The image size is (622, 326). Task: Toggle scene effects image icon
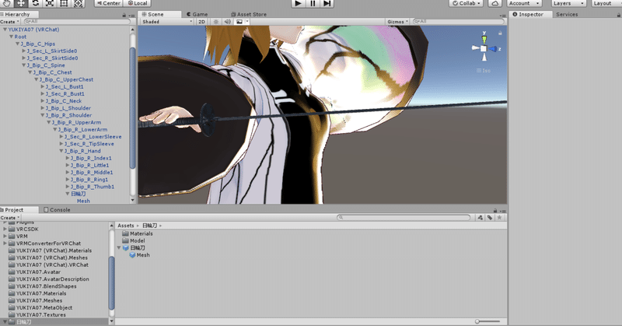click(x=239, y=22)
